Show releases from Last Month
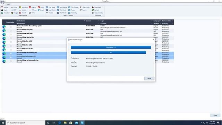 click(51, 10)
